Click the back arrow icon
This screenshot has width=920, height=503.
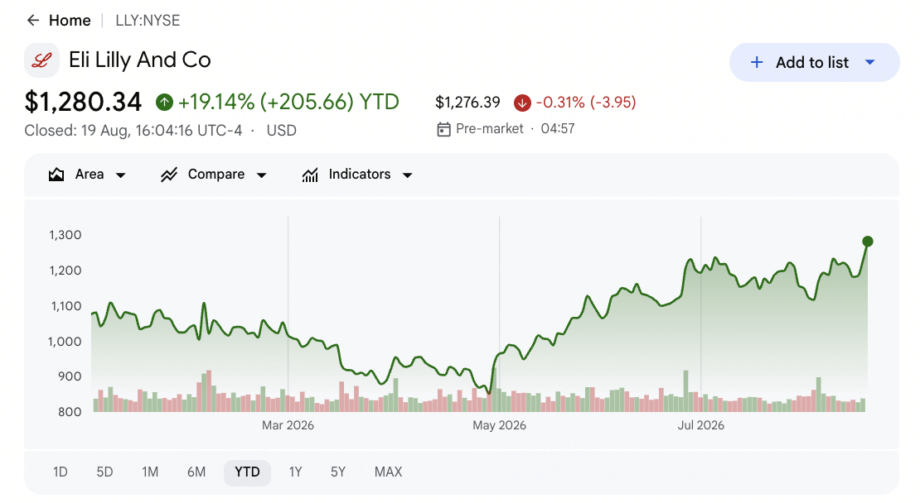[x=33, y=21]
